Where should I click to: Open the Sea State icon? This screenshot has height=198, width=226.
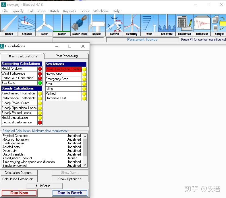coord(167,25)
